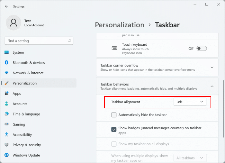Click the Apps icon in sidebar
The height and width of the screenshot is (163, 225).
point(6,94)
